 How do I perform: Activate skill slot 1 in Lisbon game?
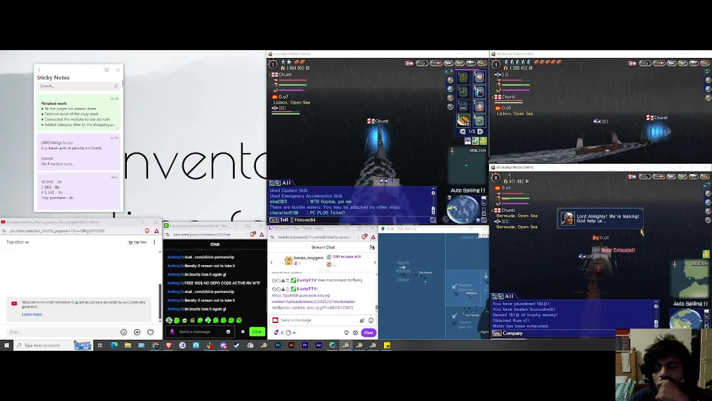pos(463,77)
